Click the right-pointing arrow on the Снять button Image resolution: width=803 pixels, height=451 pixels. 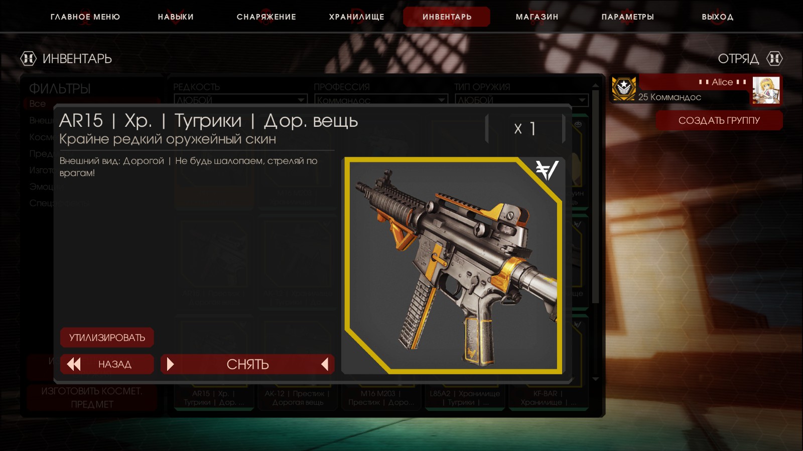[170, 364]
